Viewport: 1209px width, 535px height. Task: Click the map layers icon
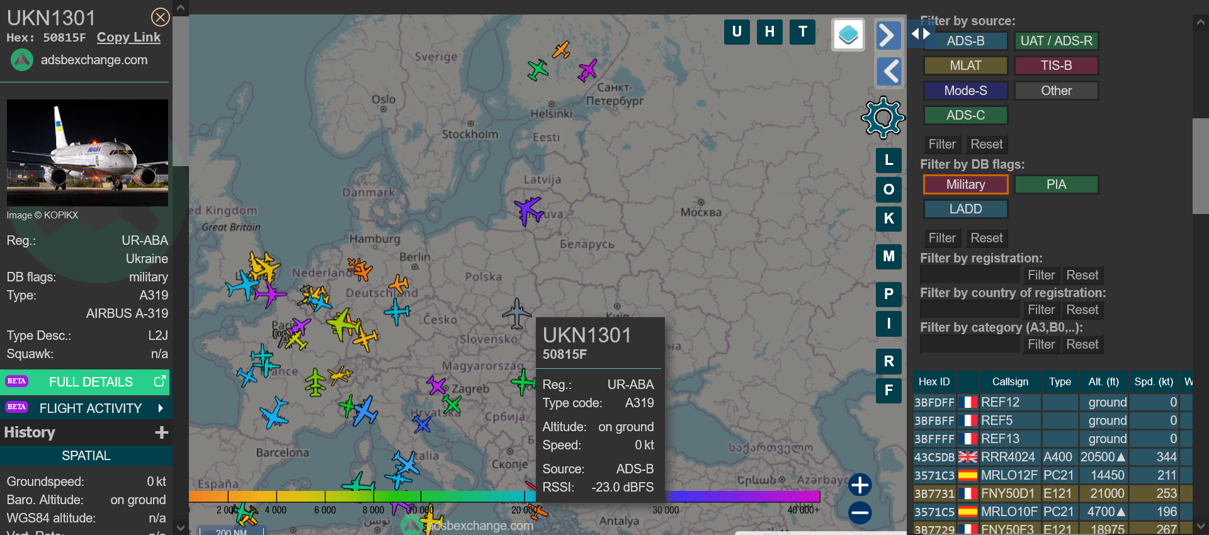(x=848, y=35)
